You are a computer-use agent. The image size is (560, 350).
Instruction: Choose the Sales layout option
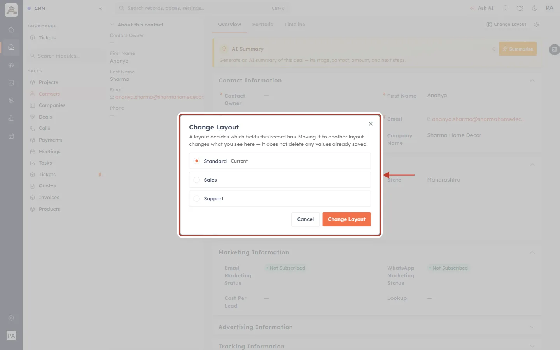(280, 180)
